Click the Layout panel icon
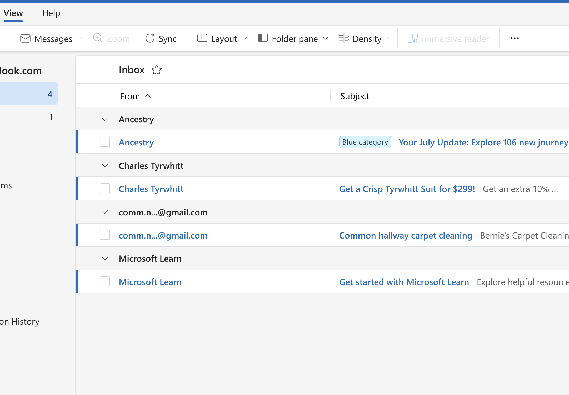569x395 pixels. coord(202,38)
